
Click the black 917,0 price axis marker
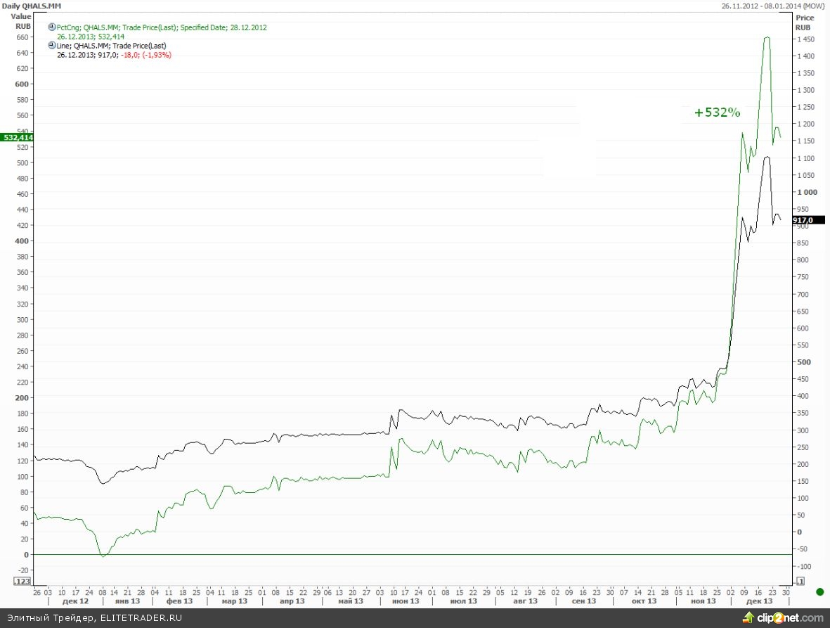(807, 220)
